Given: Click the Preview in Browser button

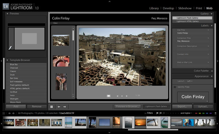Looking at the screenshot, I should (128, 107).
